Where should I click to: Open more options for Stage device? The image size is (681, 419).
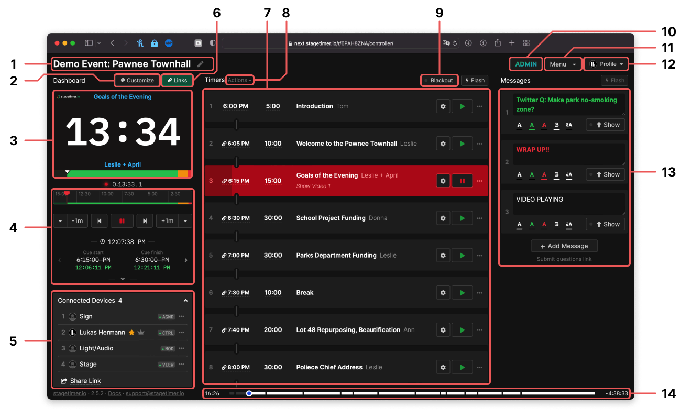tap(181, 365)
